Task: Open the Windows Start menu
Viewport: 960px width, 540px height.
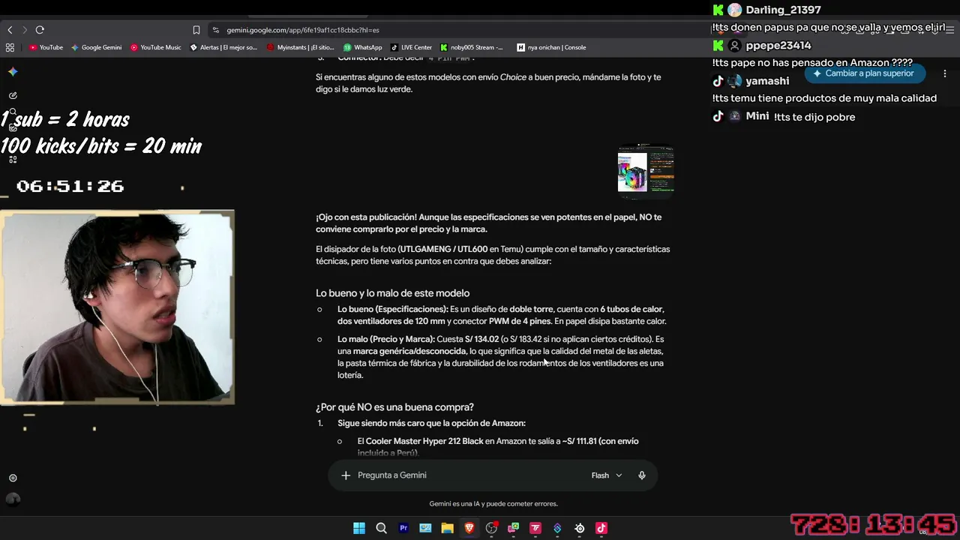Action: tap(359, 528)
